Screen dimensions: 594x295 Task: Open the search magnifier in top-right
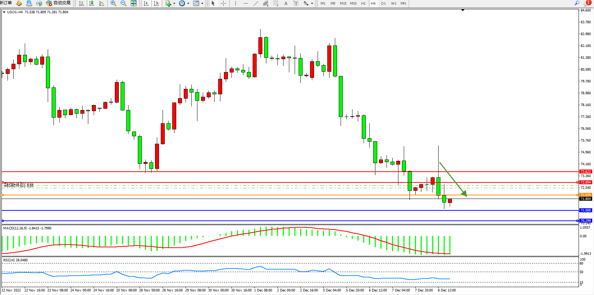coord(577,3)
